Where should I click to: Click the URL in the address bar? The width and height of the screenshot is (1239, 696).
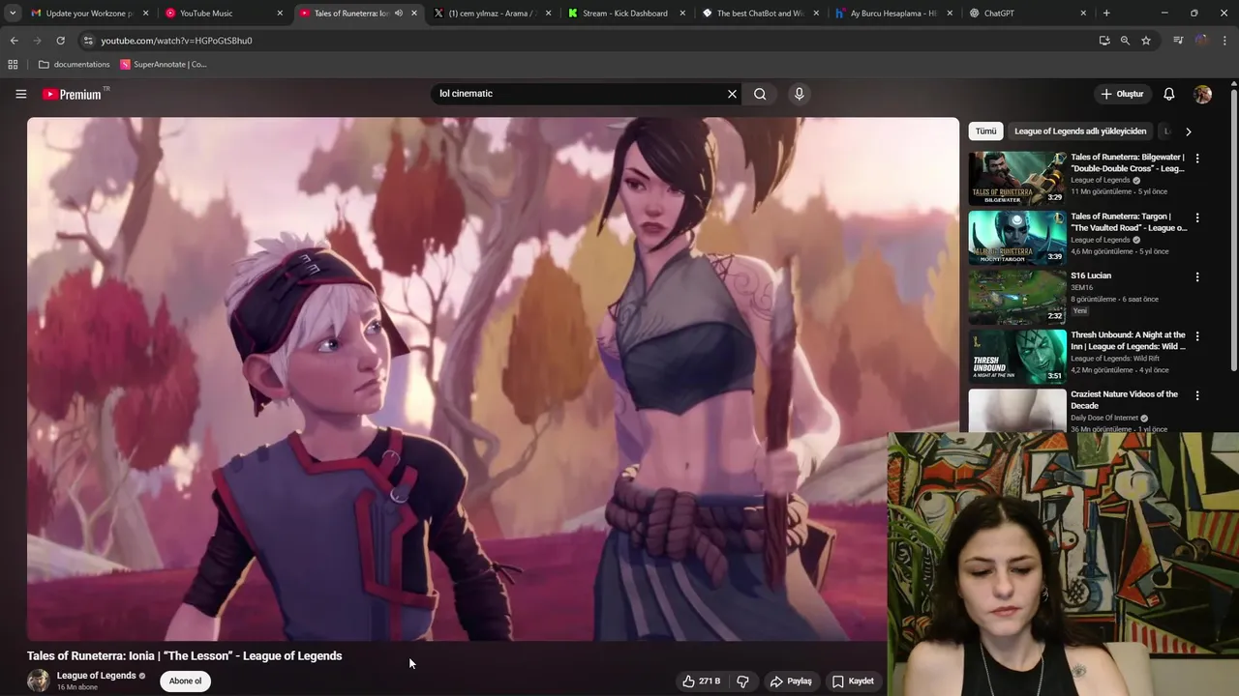(176, 41)
